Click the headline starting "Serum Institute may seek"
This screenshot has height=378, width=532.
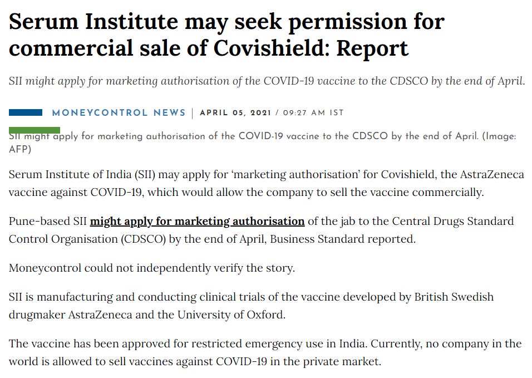click(x=226, y=35)
